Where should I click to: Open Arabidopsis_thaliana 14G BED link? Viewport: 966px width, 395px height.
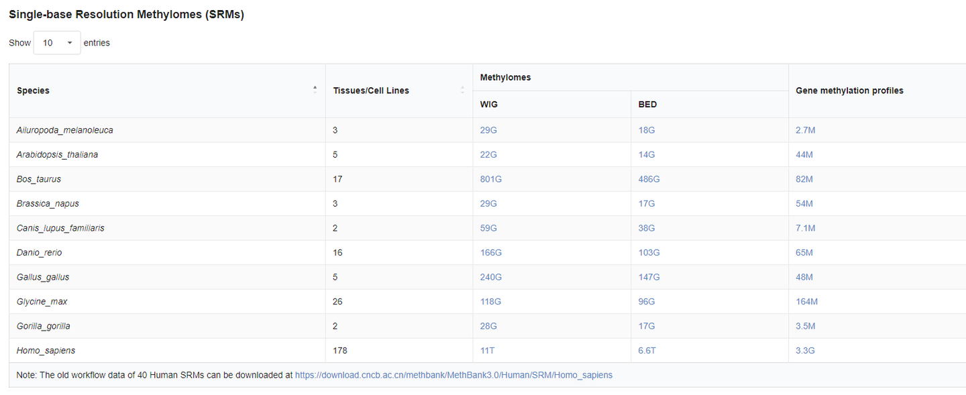647,155
